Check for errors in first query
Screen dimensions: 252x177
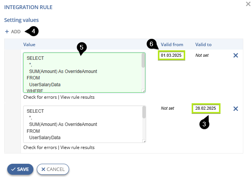(40, 97)
